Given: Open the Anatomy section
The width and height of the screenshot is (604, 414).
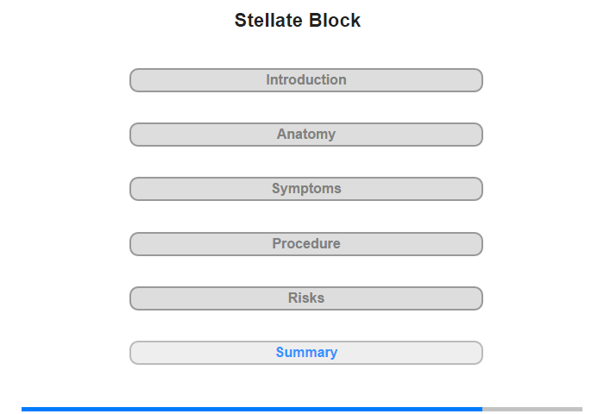Looking at the screenshot, I should tap(305, 135).
